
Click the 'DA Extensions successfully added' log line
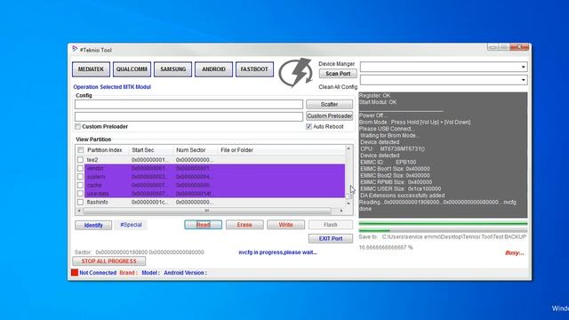(x=402, y=196)
